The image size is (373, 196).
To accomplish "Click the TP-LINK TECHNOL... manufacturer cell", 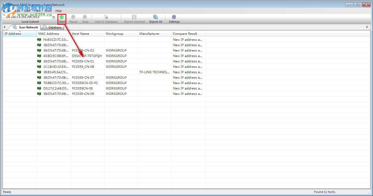I will (x=155, y=72).
